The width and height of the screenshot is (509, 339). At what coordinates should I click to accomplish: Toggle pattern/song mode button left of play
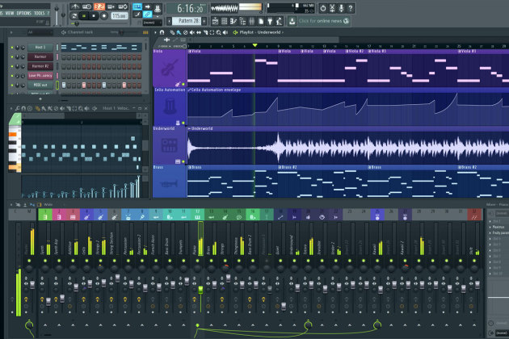74,16
